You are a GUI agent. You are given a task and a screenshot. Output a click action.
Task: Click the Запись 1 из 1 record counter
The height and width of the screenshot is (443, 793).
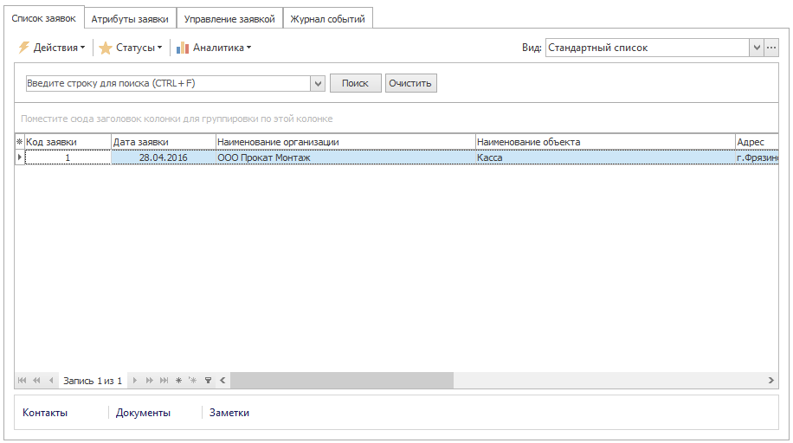pos(93,381)
